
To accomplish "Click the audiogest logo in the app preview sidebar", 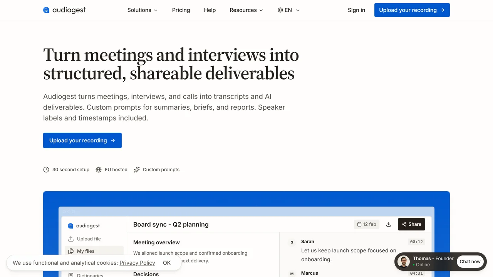I will 84,226.
